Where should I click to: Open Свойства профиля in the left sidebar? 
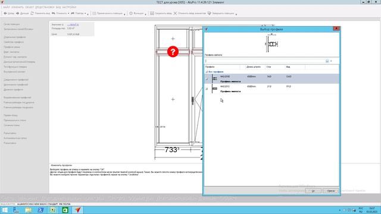click(14, 42)
